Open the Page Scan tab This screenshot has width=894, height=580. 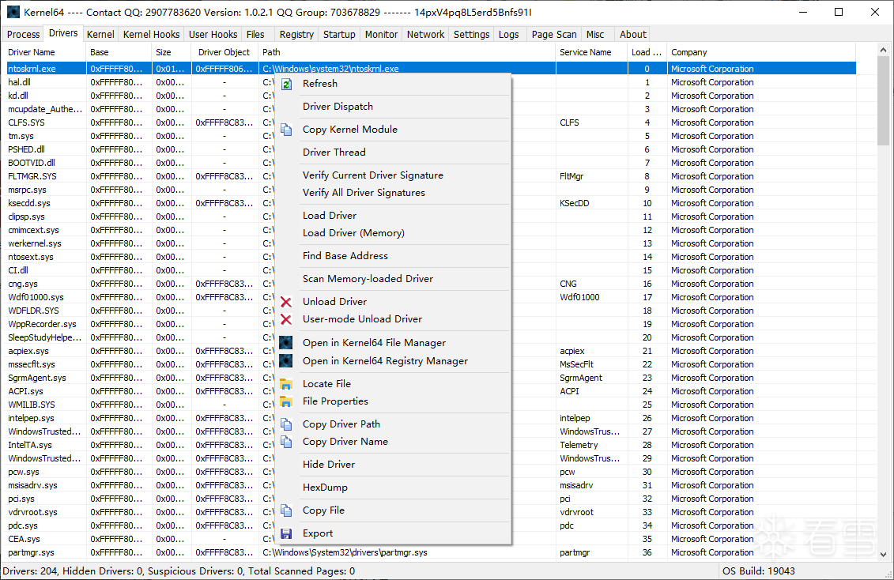553,35
